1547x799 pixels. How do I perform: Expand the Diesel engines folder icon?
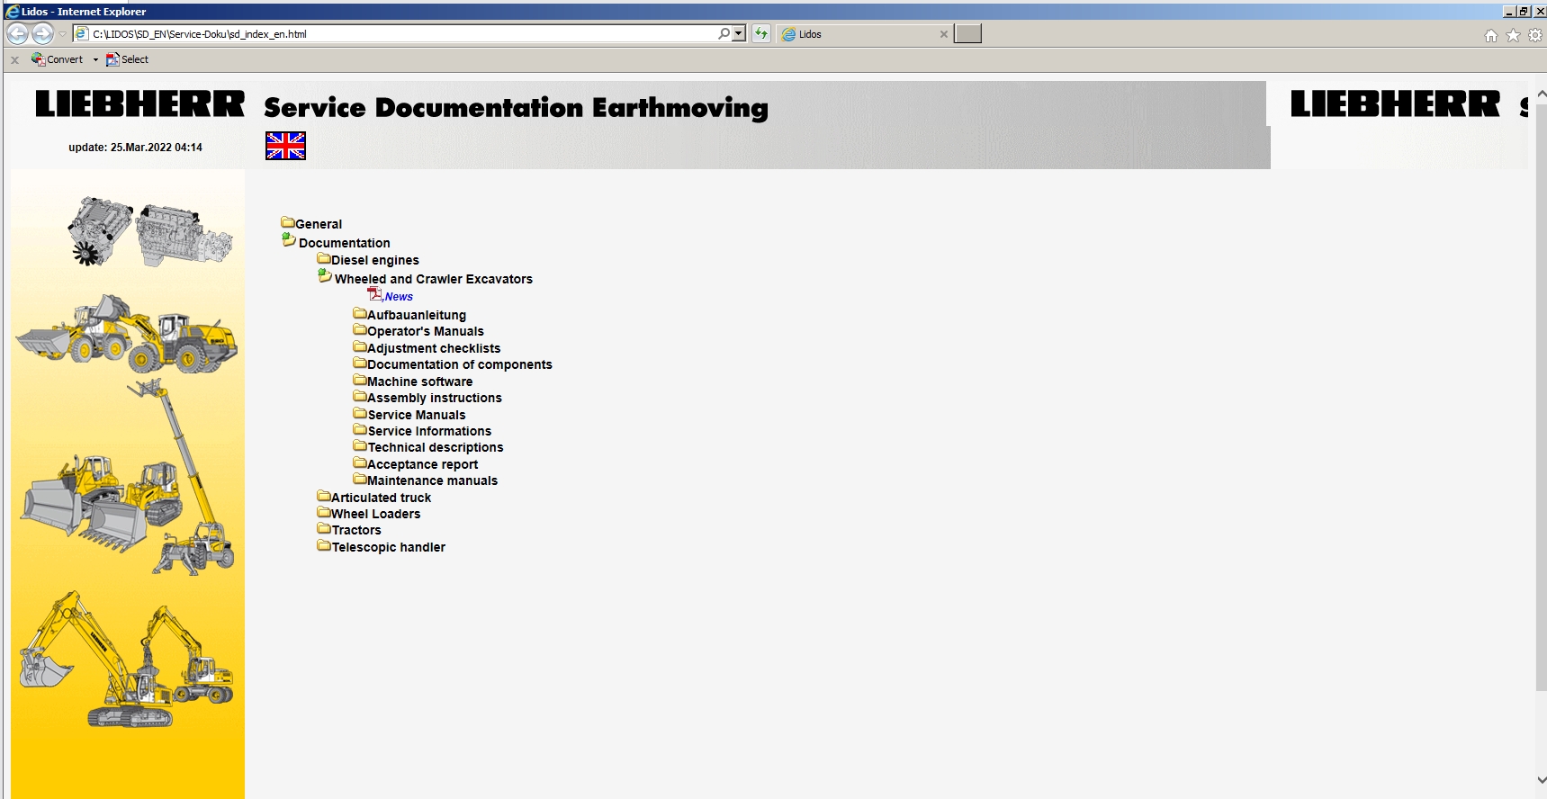324,258
